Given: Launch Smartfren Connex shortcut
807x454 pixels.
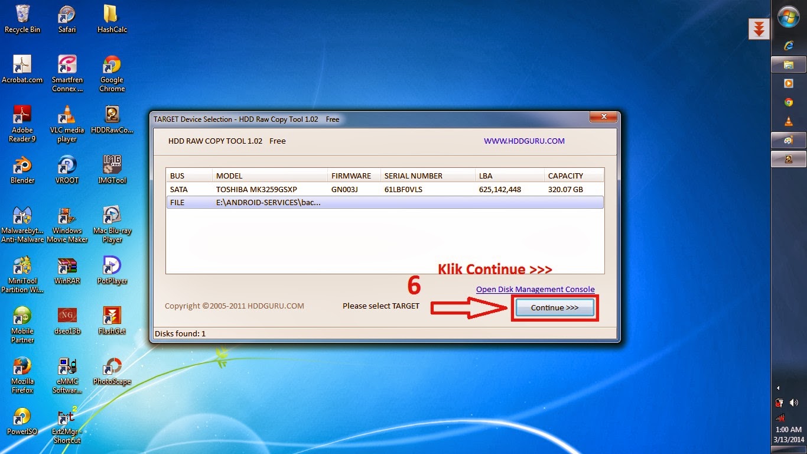Looking at the screenshot, I should 67,73.
